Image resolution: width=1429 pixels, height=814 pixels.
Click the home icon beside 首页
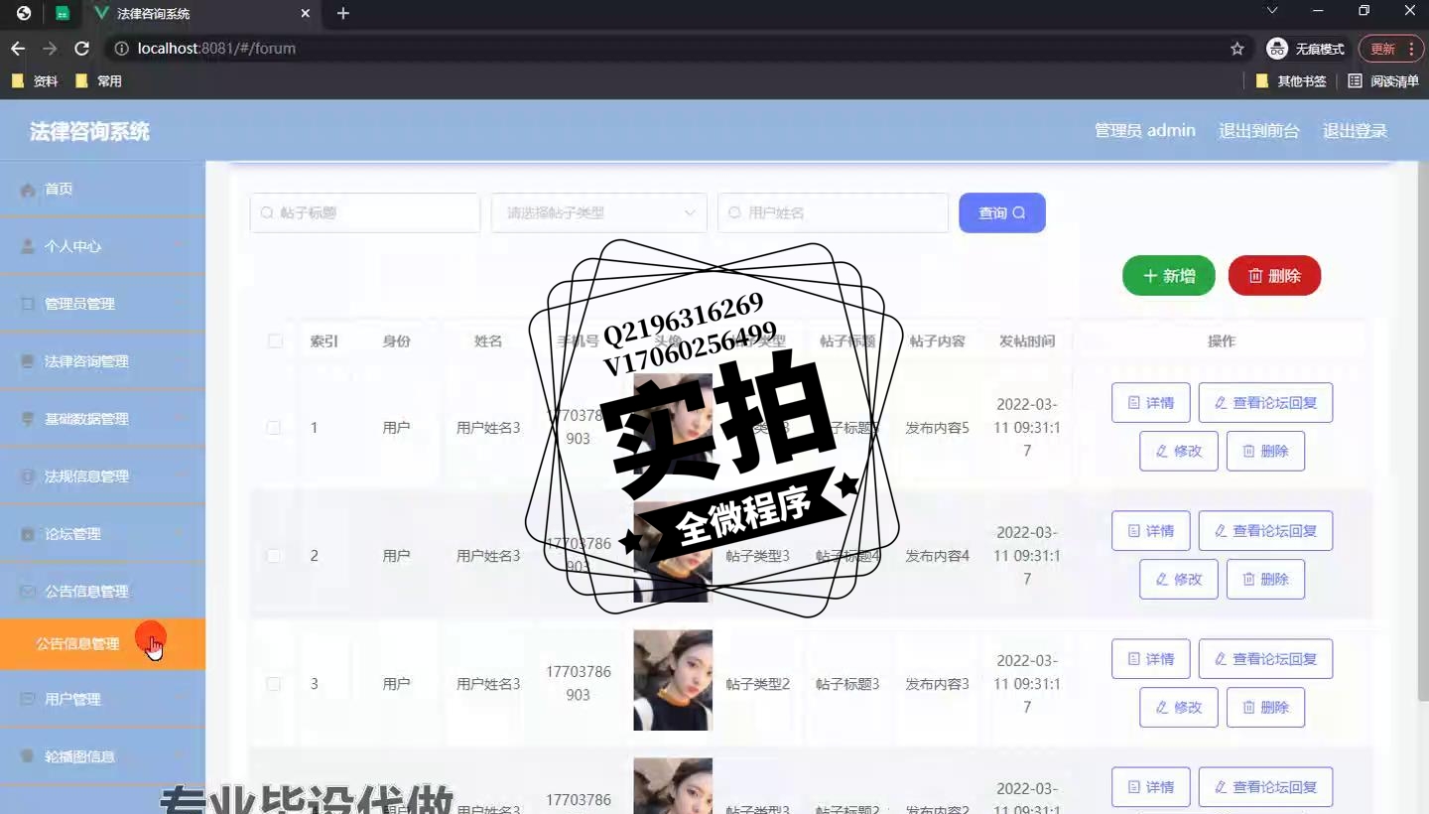point(28,190)
